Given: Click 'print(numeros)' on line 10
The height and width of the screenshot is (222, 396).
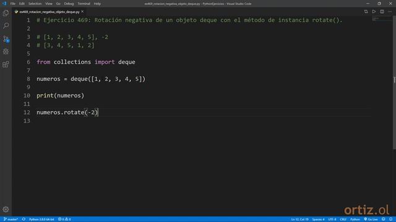Looking at the screenshot, I should [x=61, y=96].
